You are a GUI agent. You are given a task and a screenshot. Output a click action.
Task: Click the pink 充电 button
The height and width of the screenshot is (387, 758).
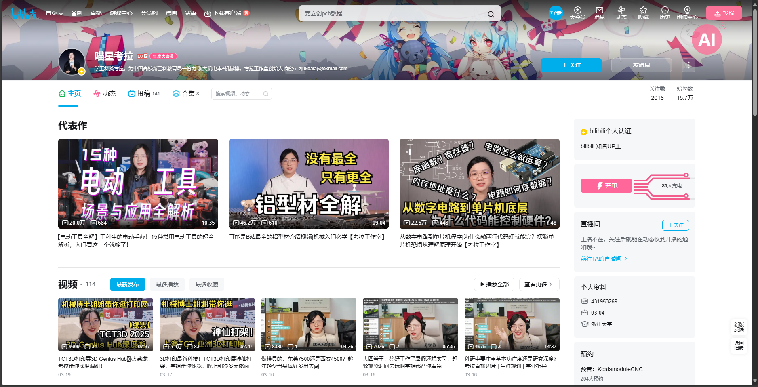[x=606, y=186]
